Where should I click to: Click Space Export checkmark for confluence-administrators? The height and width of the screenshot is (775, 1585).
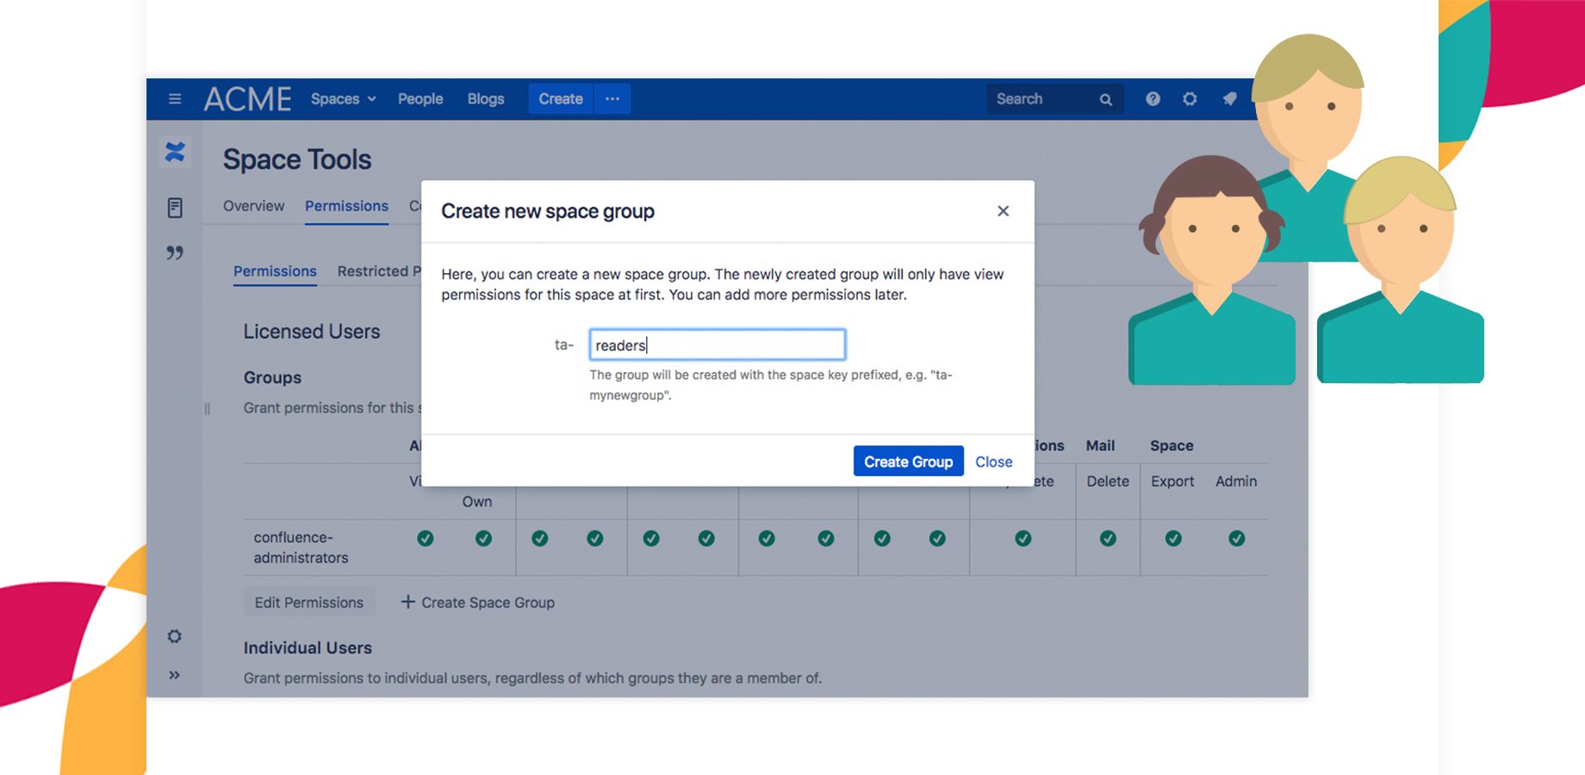[1173, 538]
